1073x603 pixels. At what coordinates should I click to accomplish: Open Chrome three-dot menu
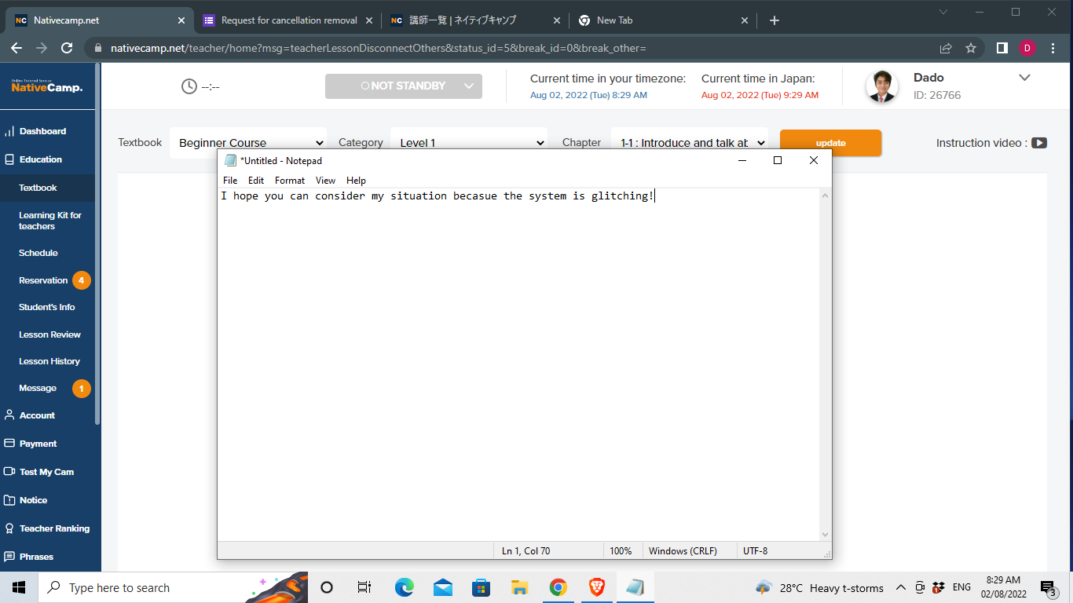click(1053, 48)
